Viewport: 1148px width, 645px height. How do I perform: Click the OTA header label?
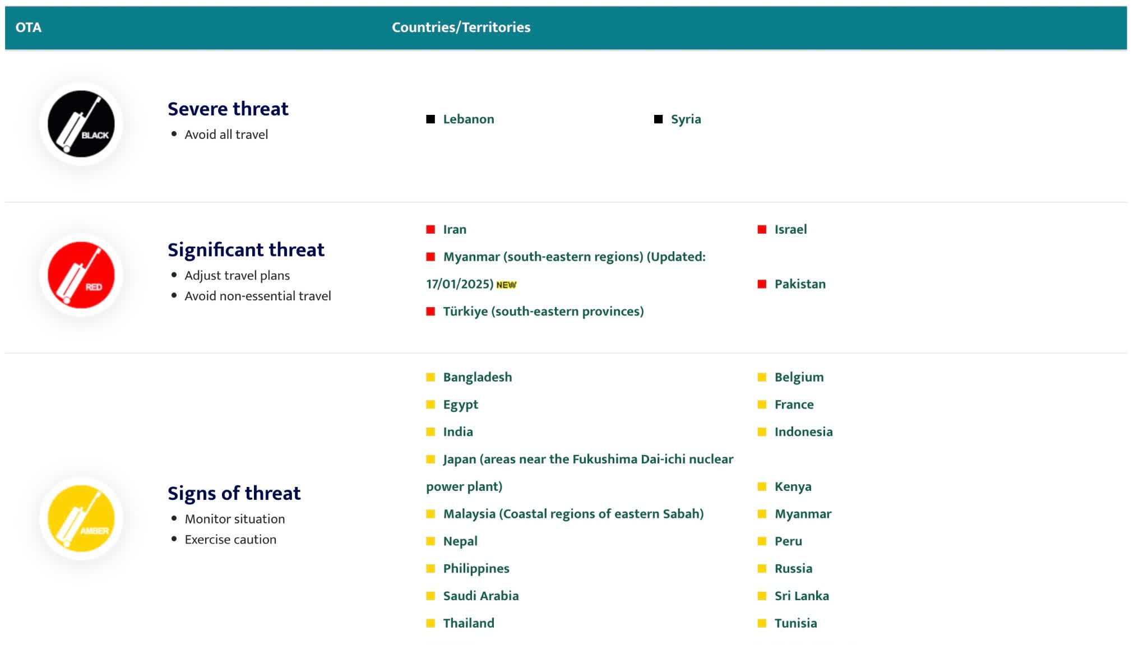pyautogui.click(x=29, y=26)
